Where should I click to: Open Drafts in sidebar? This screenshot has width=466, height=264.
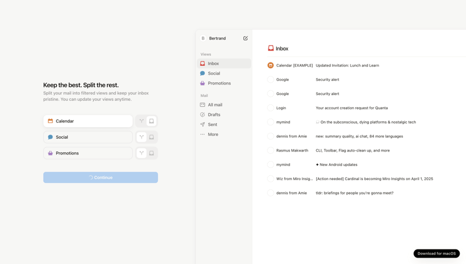pyautogui.click(x=224, y=114)
